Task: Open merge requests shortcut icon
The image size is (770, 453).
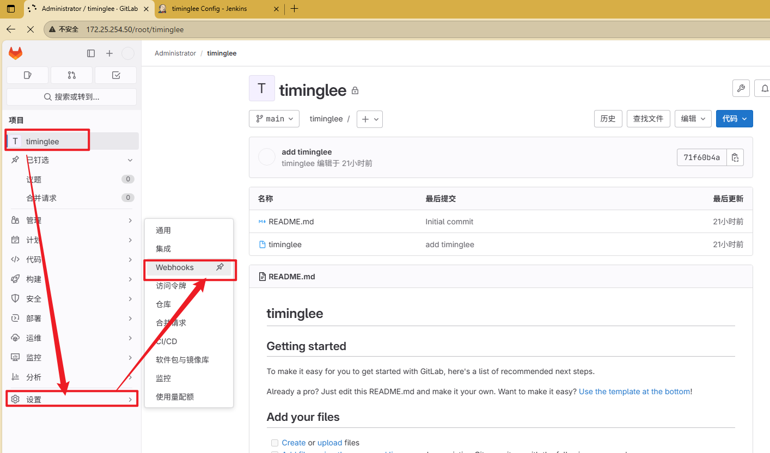Action: tap(72, 75)
